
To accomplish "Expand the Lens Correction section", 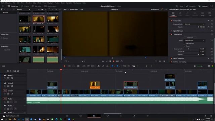I will (179, 58).
